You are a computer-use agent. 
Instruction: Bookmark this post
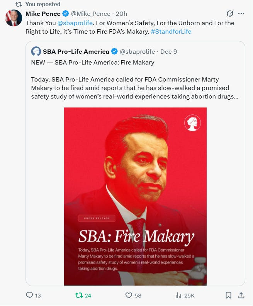228,296
